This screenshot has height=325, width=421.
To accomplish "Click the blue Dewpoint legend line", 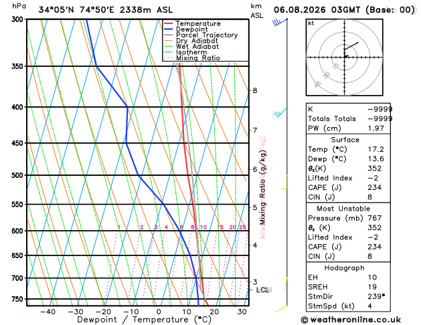I will pos(169,29).
